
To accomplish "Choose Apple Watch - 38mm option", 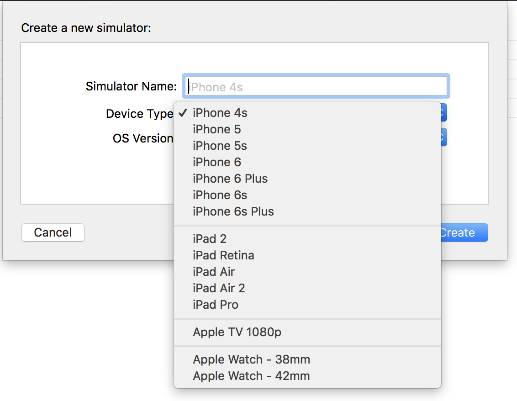I will click(307, 359).
